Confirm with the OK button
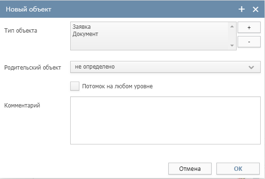 238,168
